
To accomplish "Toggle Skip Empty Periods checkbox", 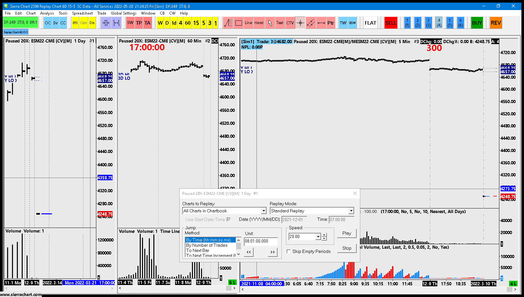I will 289,251.
